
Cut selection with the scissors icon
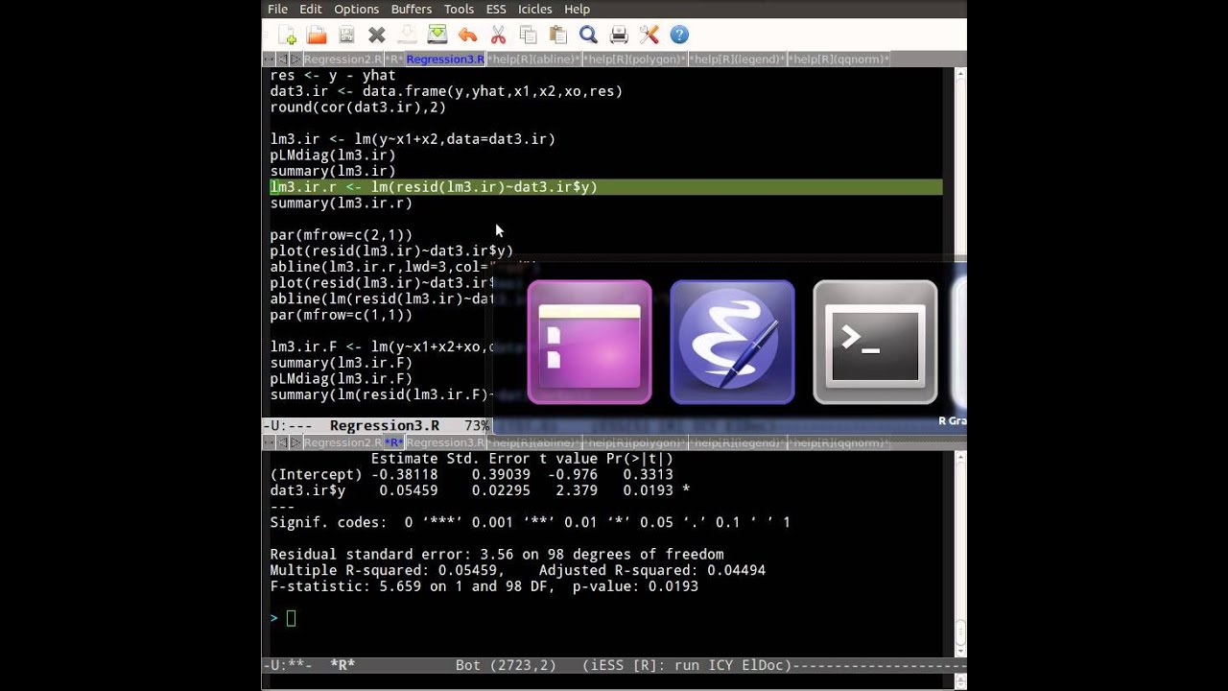pyautogui.click(x=498, y=36)
